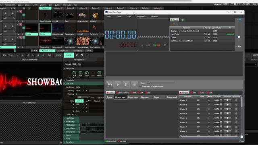Viewport: 258px width, 145px height.
Task: Trigger Column 2 in Resolume
Action: tap(58, 8)
